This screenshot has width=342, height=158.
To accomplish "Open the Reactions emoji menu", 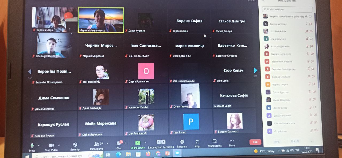I will pyautogui.click(x=182, y=142).
